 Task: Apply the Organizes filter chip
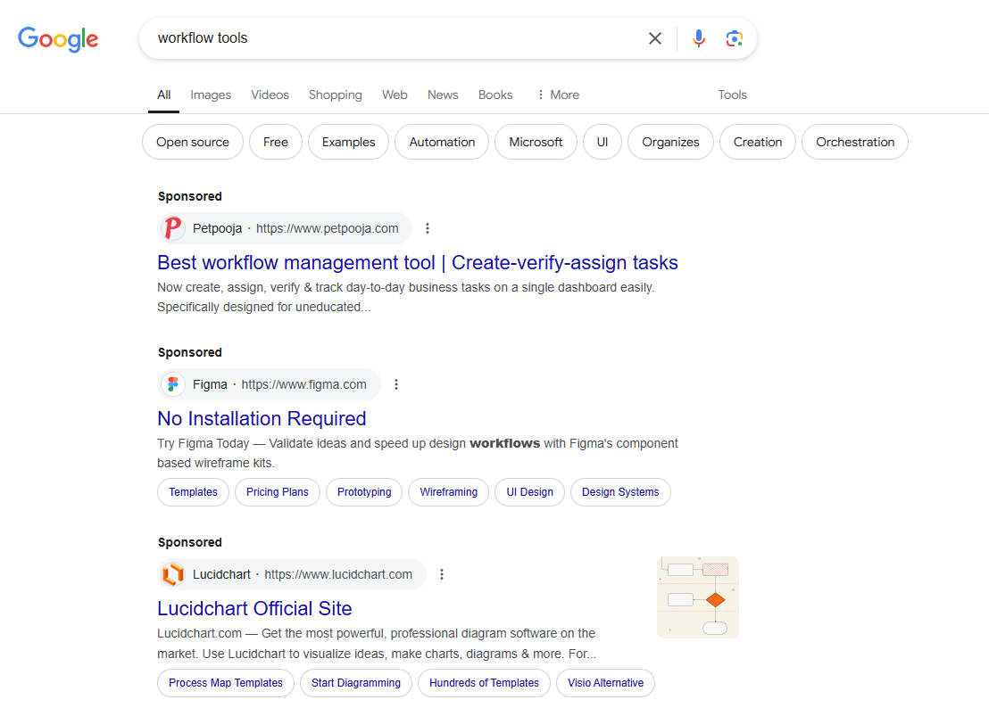[670, 142]
